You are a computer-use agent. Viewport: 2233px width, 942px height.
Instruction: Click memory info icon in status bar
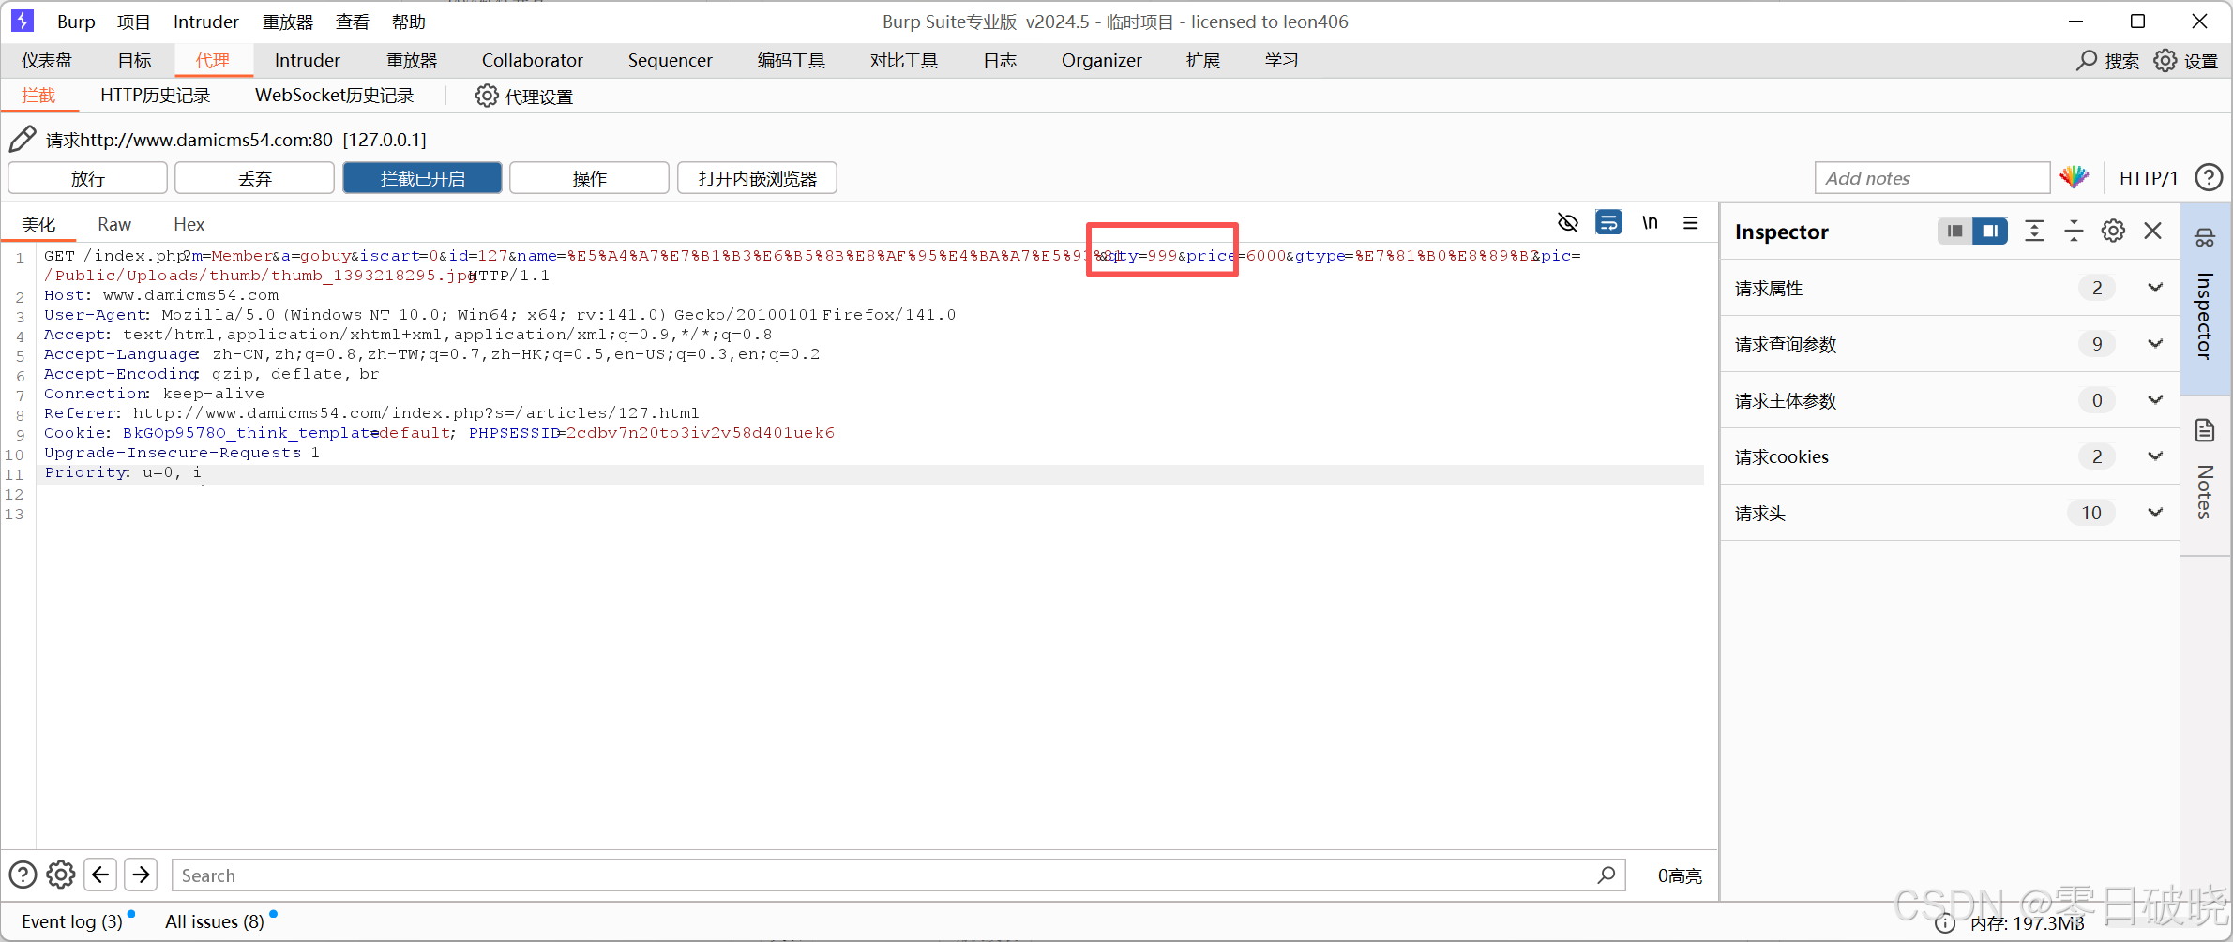(x=1946, y=923)
